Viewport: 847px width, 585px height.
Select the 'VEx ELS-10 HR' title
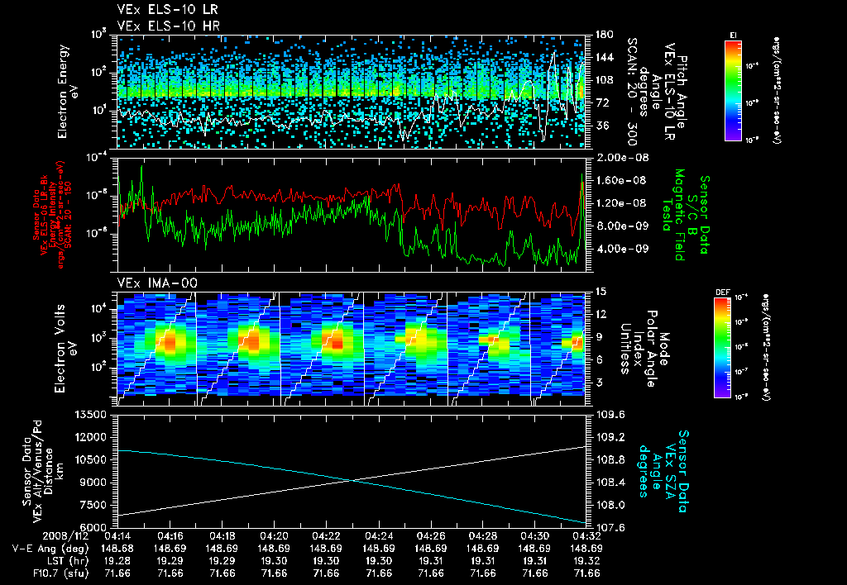(x=168, y=26)
